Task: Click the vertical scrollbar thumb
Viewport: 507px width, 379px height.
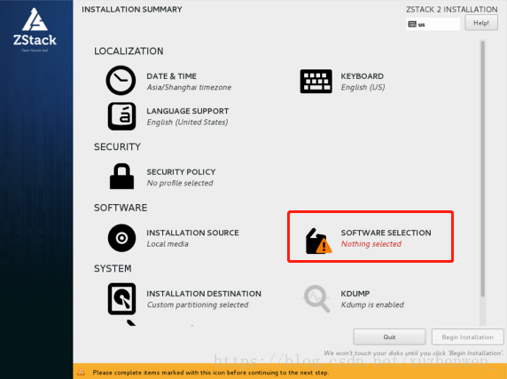Action: pyautogui.click(x=483, y=169)
